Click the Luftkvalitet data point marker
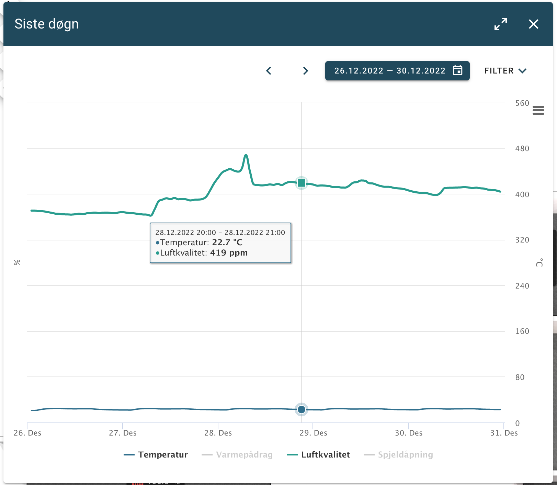Screen dimensions: 557x485 [302, 183]
